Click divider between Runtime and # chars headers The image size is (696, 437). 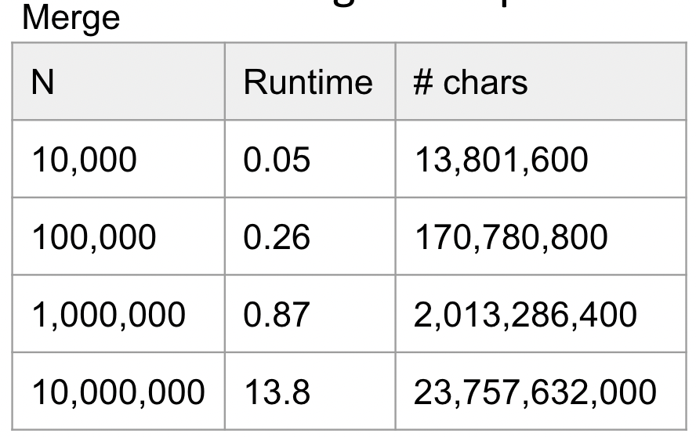396,81
